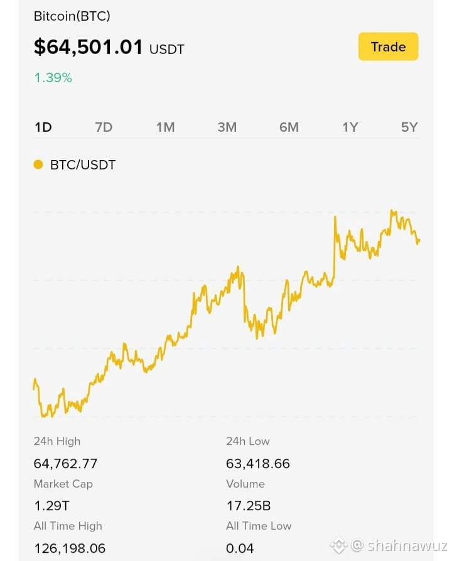452x561 pixels.
Task: Open the 1M chart view
Action: [x=165, y=127]
